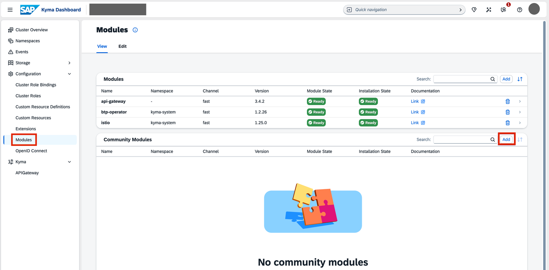549x270 pixels.
Task: Open istio row details chevron
Action: [x=520, y=123]
